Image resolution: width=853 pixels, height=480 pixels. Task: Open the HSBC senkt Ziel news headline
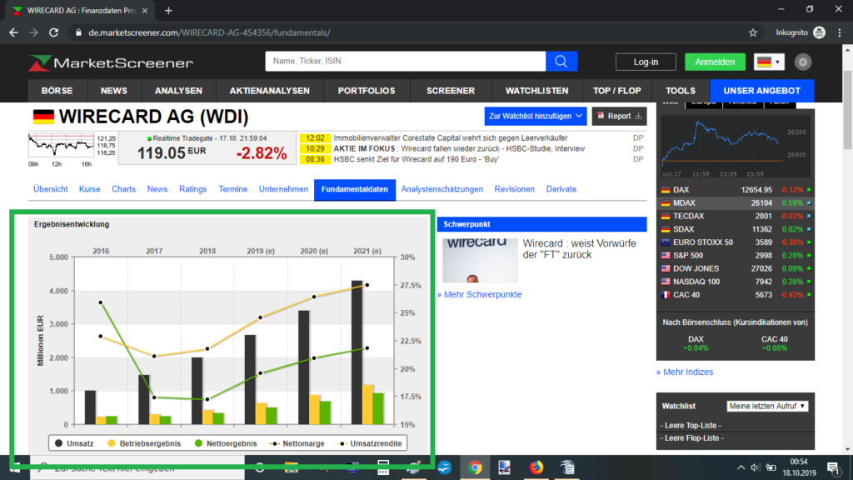tap(417, 159)
